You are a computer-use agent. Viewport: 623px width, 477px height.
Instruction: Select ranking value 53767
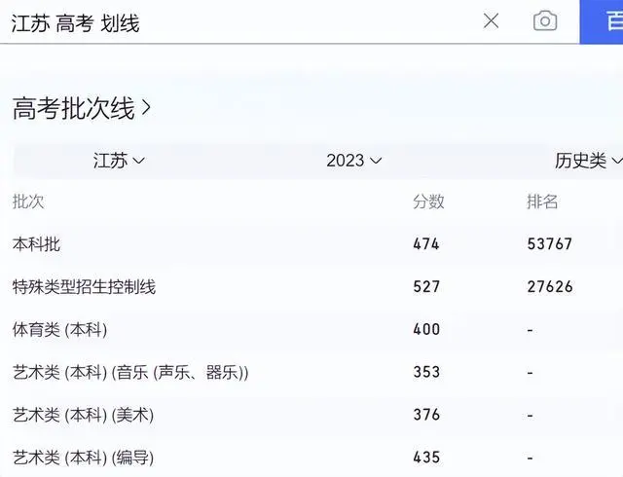tap(550, 243)
